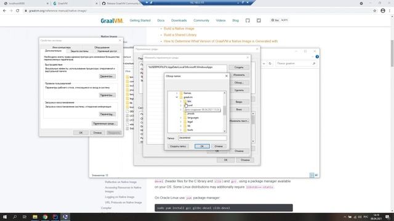Open Downloads in the site navigation
The width and height of the screenshot is (394, 221).
[179, 20]
